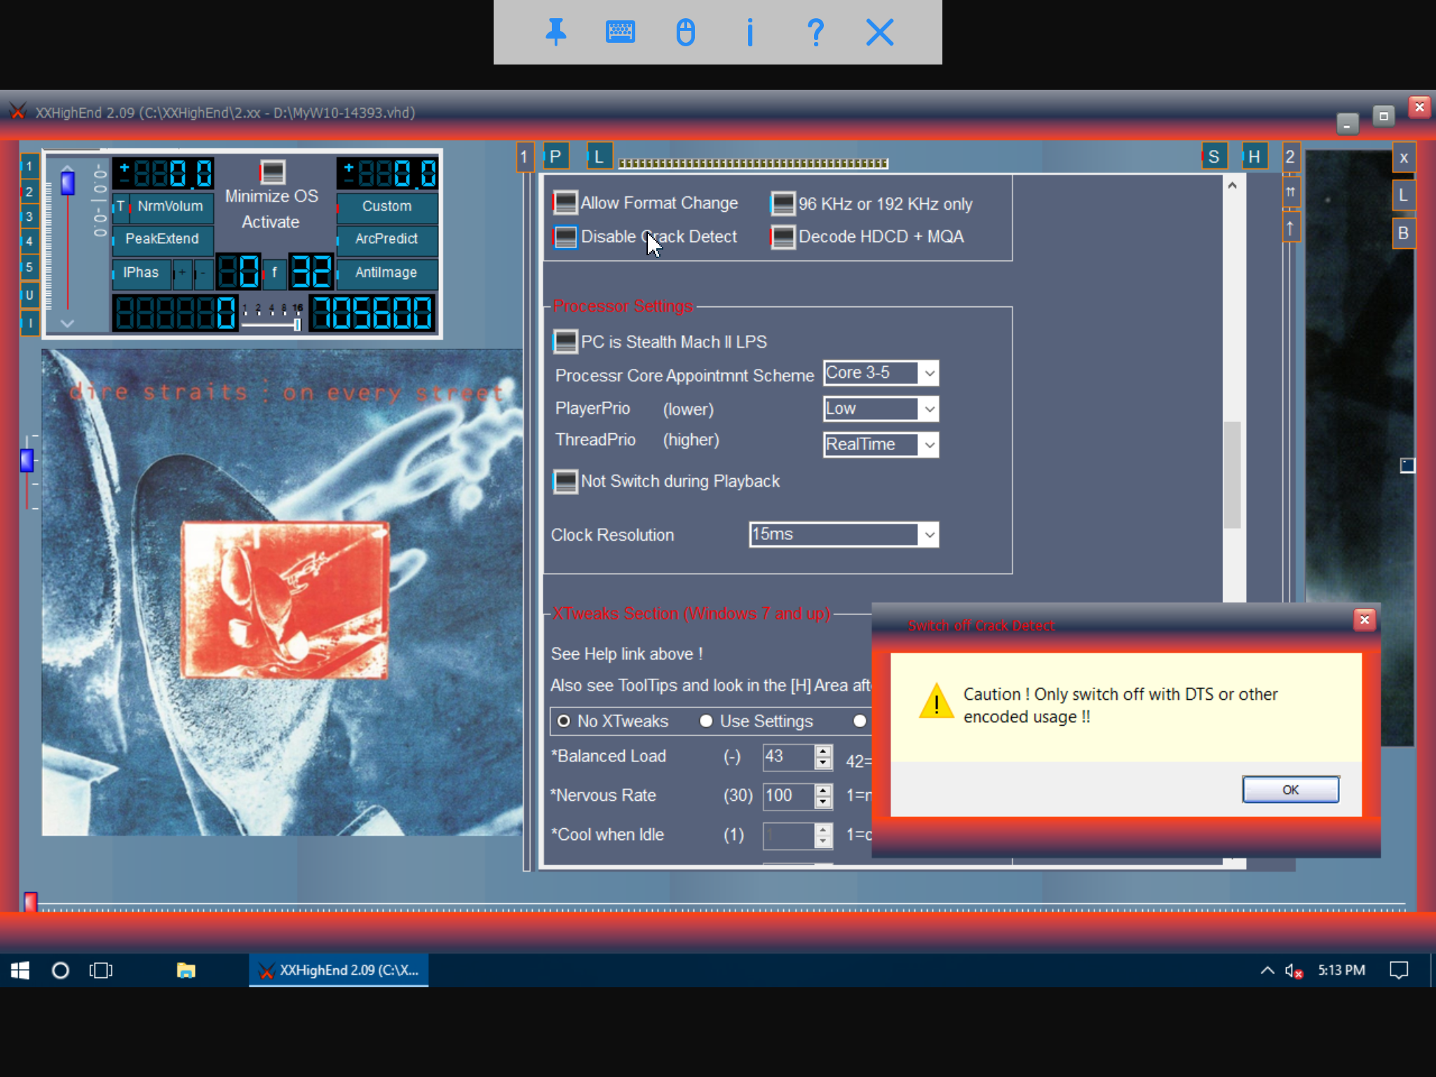The image size is (1436, 1077).
Task: Close remote toolbar with X icon
Action: (x=879, y=32)
